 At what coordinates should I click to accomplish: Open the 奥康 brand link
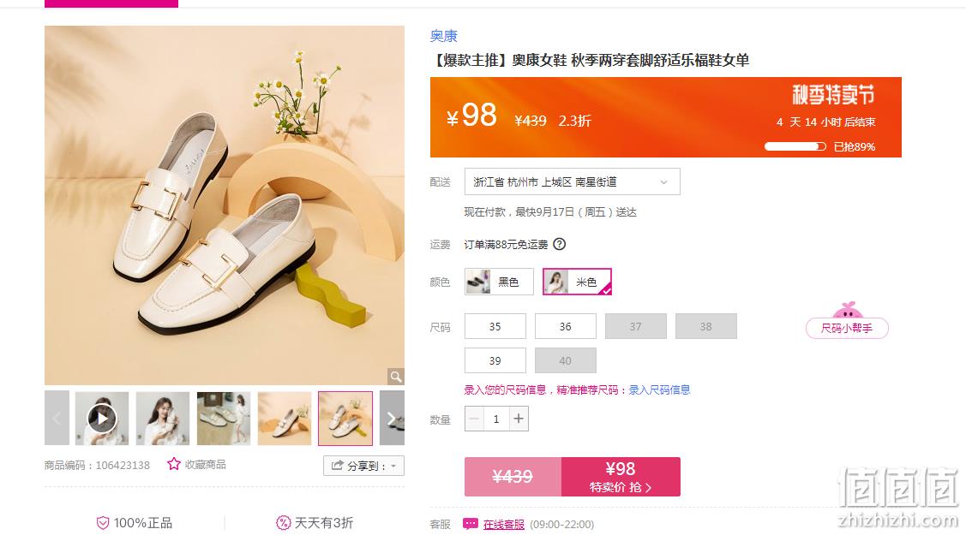pyautogui.click(x=444, y=36)
